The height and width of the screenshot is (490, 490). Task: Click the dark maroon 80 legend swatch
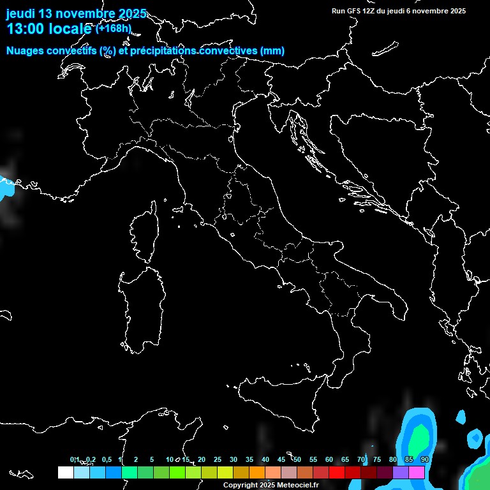(x=385, y=472)
